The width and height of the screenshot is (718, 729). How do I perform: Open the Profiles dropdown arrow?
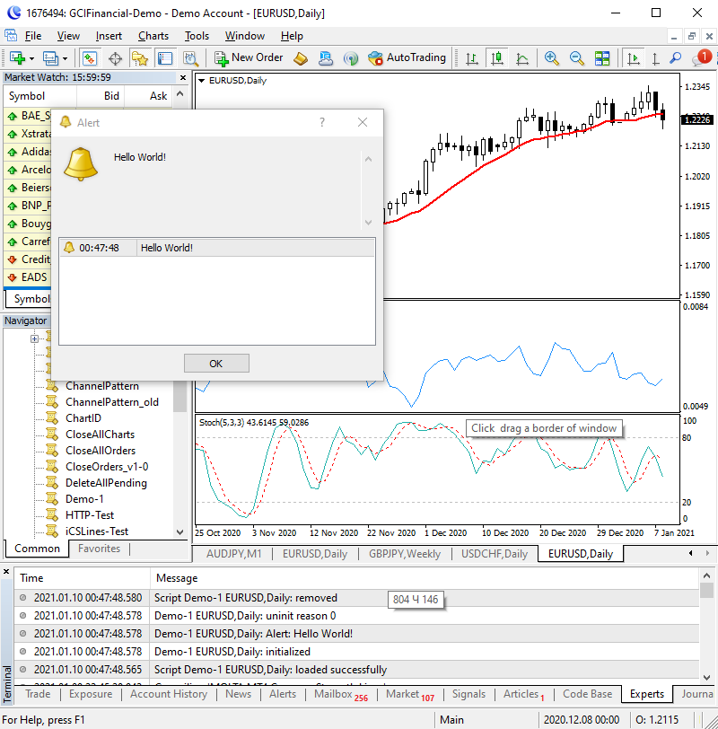65,58
